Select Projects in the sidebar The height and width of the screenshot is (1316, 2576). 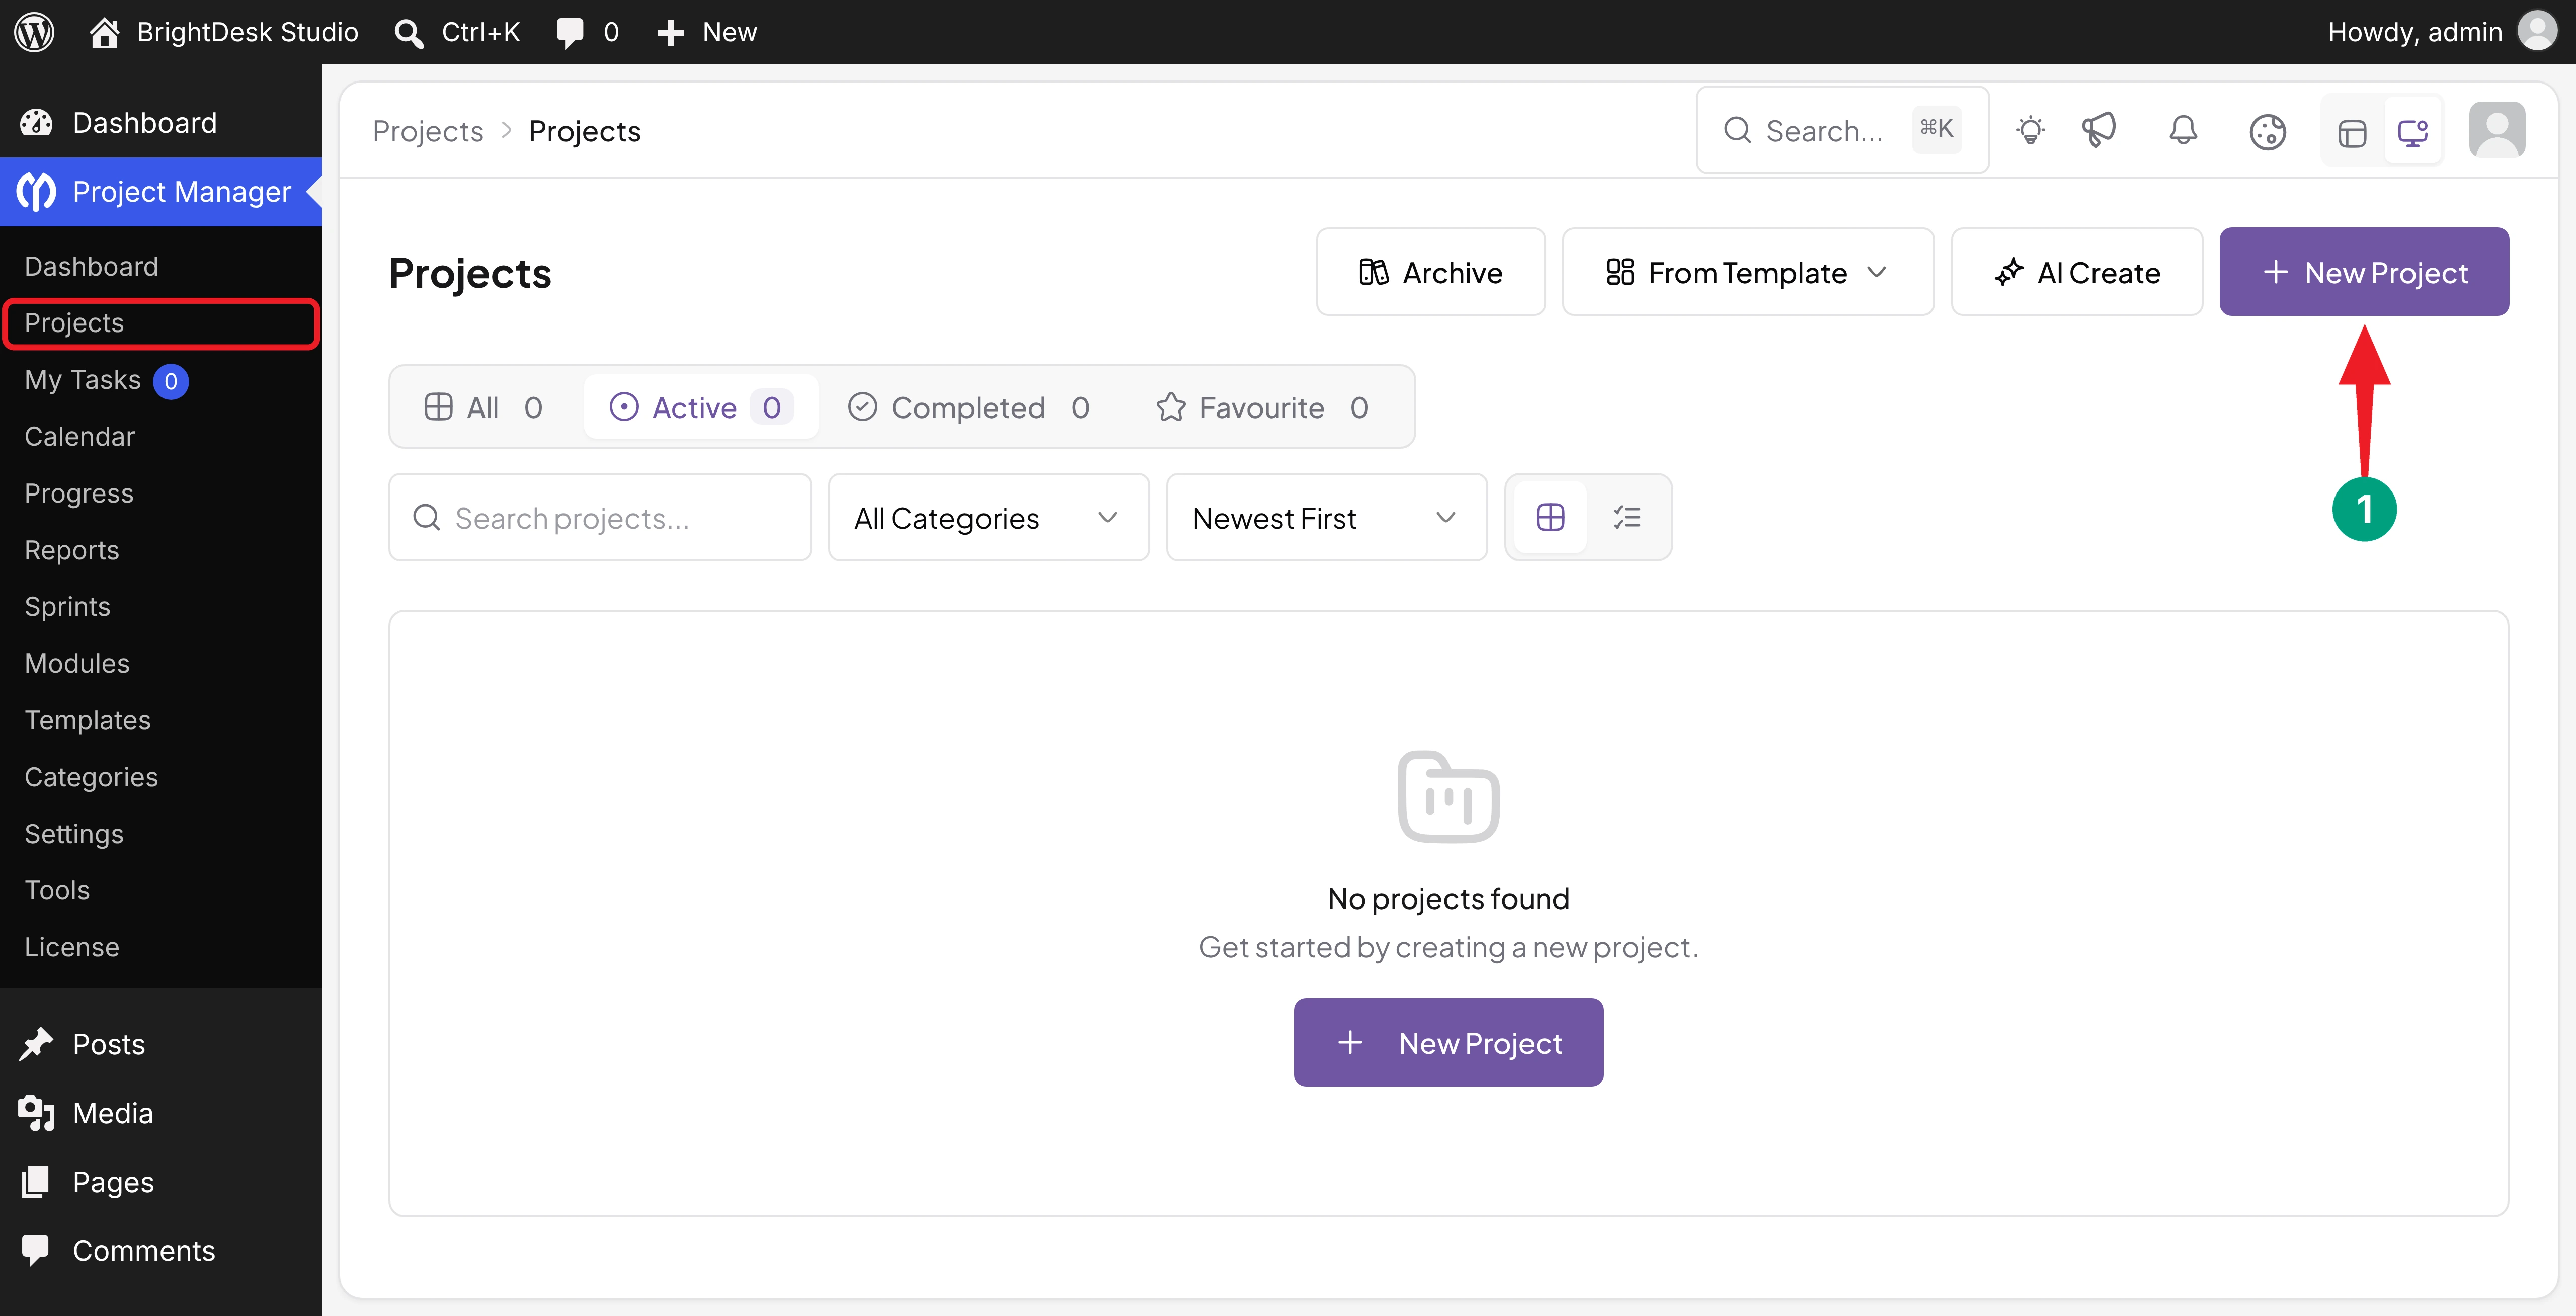click(161, 323)
